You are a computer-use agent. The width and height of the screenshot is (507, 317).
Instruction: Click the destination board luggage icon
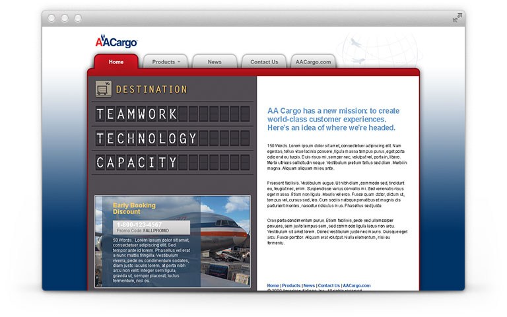[x=104, y=89]
